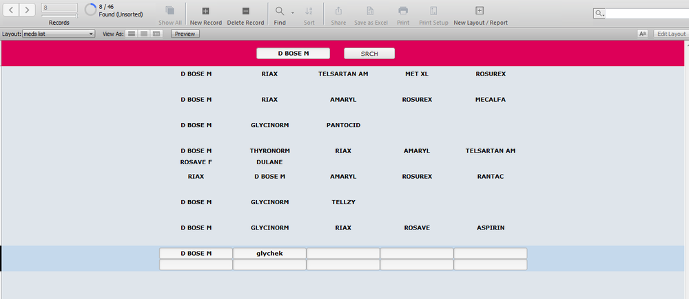Click the glychek field in active record

269,254
